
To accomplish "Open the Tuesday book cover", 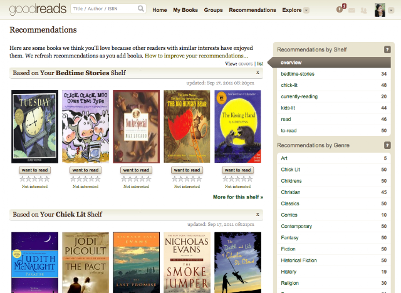I will click(x=35, y=126).
